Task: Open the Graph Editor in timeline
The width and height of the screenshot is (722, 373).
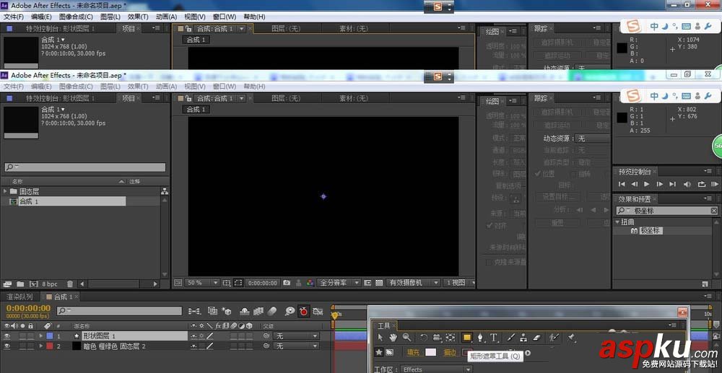Action: (317, 312)
